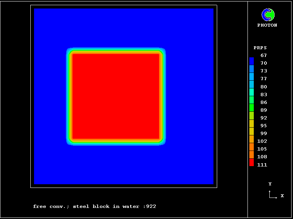Click legend value 108
Screen dimensions: 293x219
coord(262,157)
